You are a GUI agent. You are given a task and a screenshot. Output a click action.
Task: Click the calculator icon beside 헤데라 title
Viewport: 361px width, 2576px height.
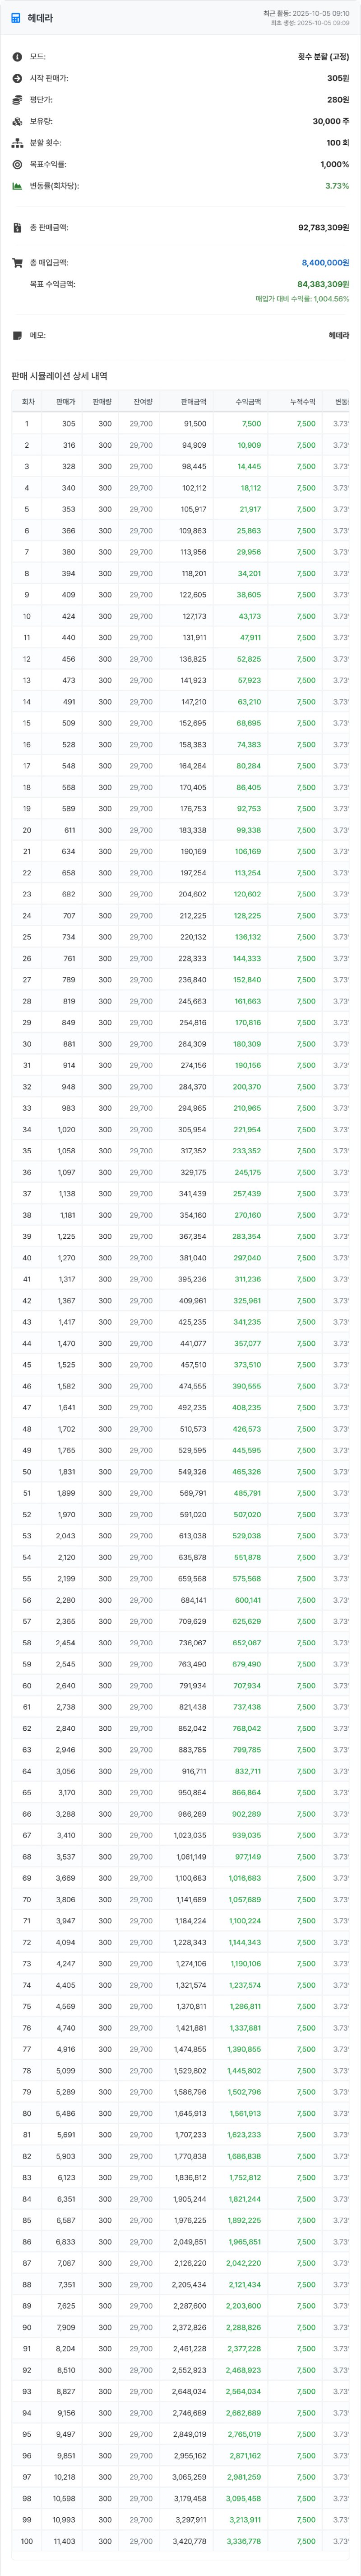click(16, 18)
